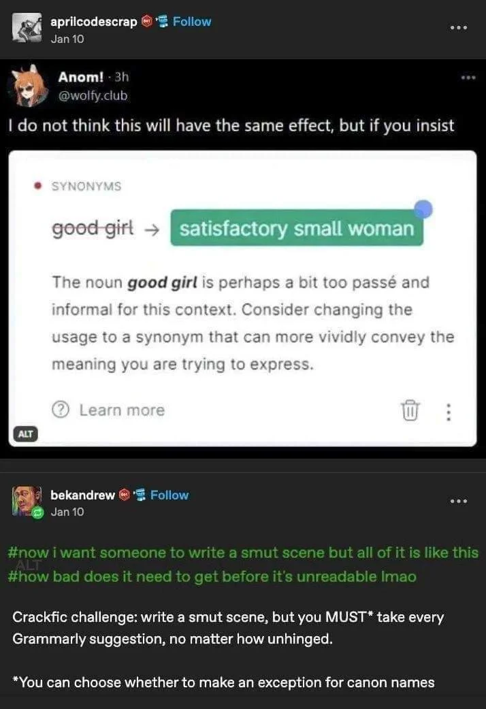This screenshot has width=486, height=709.
Task: Open the embedded Anom! post's more menu
Action: (x=466, y=78)
